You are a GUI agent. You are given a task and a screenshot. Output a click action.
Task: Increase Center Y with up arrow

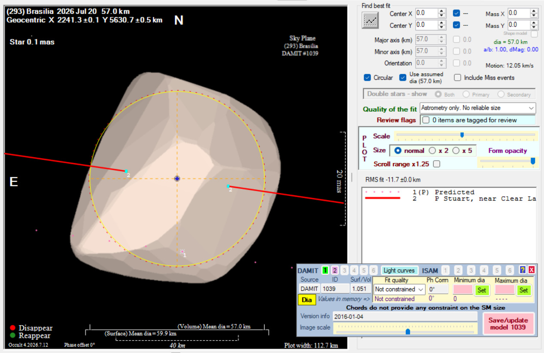[442, 23]
